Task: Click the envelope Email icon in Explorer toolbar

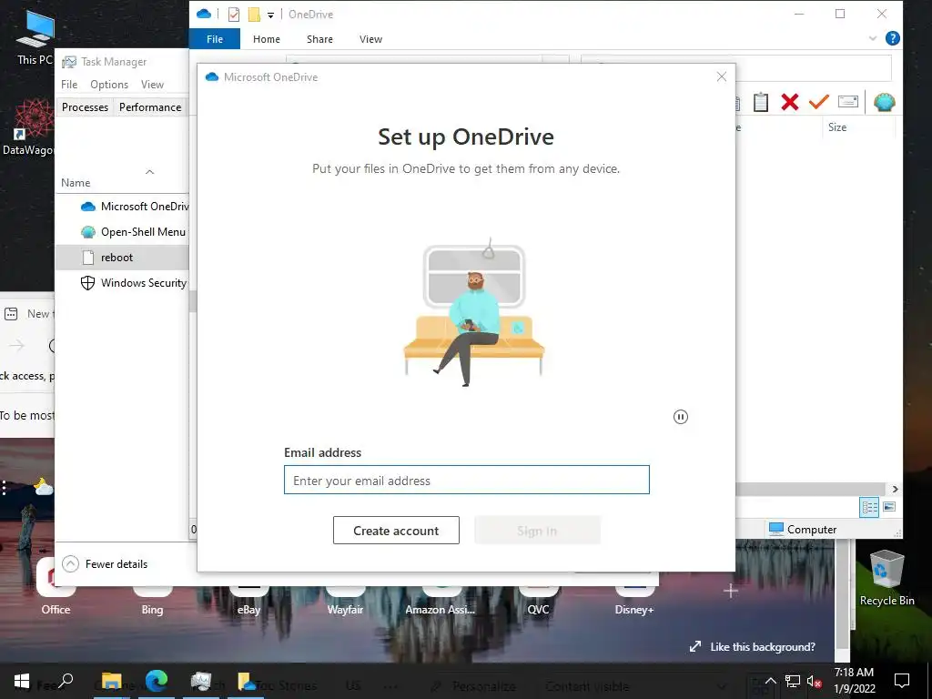Action: (848, 102)
